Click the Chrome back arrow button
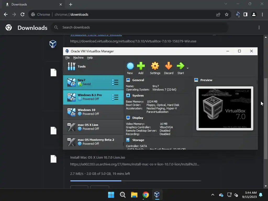 click(6, 15)
